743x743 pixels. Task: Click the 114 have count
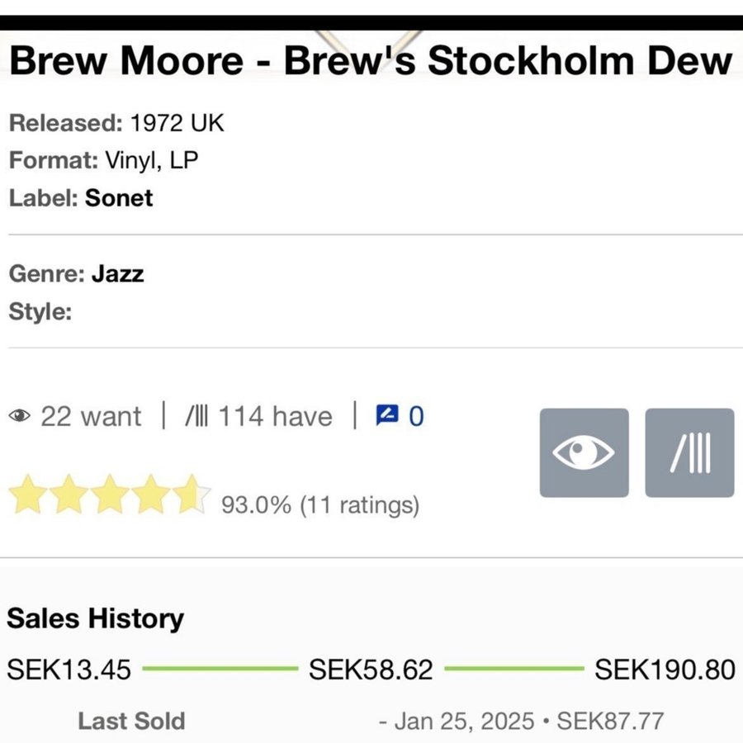(x=274, y=416)
